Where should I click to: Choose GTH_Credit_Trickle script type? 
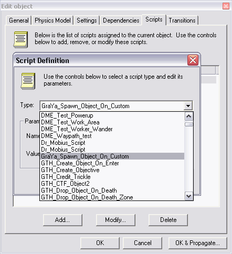point(112,177)
